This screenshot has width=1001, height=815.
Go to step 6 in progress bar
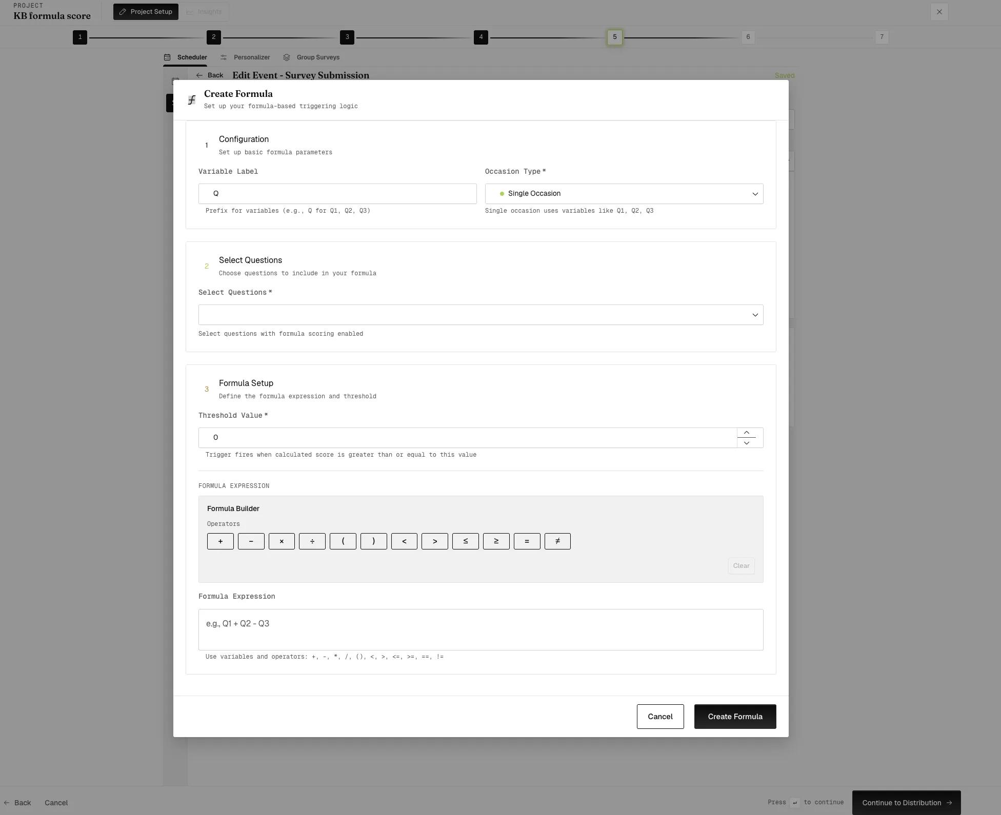point(748,37)
